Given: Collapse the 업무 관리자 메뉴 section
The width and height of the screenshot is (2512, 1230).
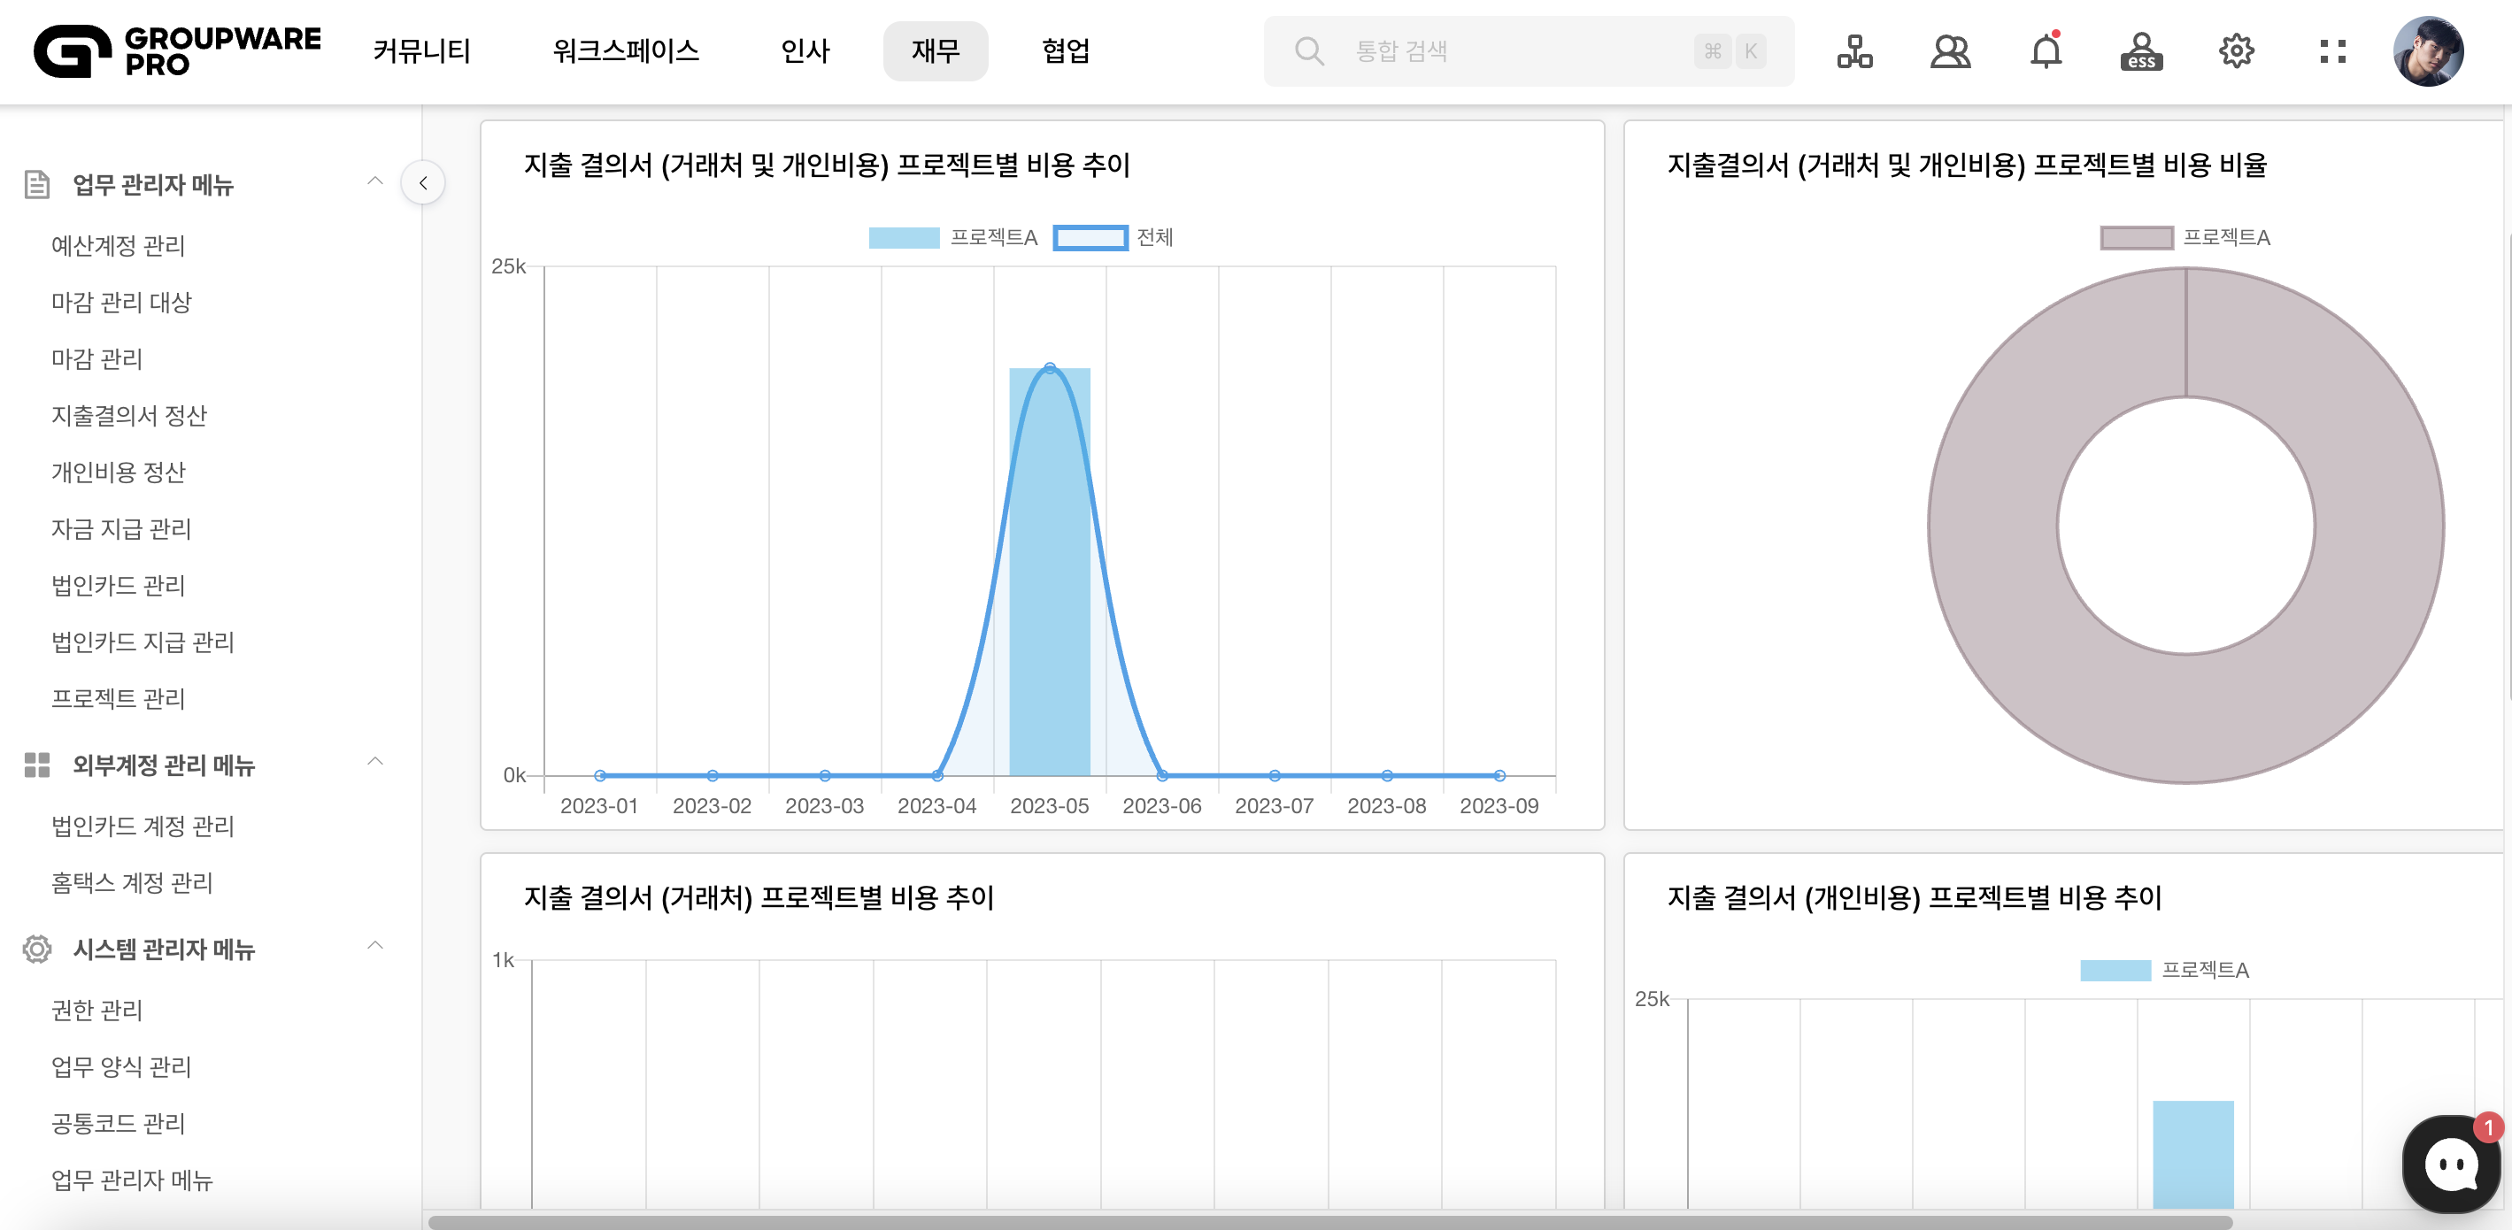Looking at the screenshot, I should (375, 181).
